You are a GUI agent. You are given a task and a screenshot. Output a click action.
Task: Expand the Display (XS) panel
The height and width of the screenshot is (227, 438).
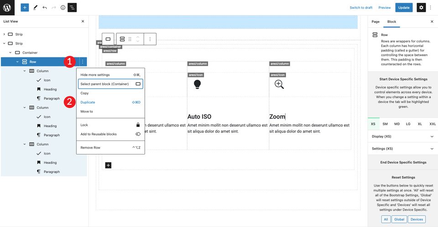(x=403, y=137)
